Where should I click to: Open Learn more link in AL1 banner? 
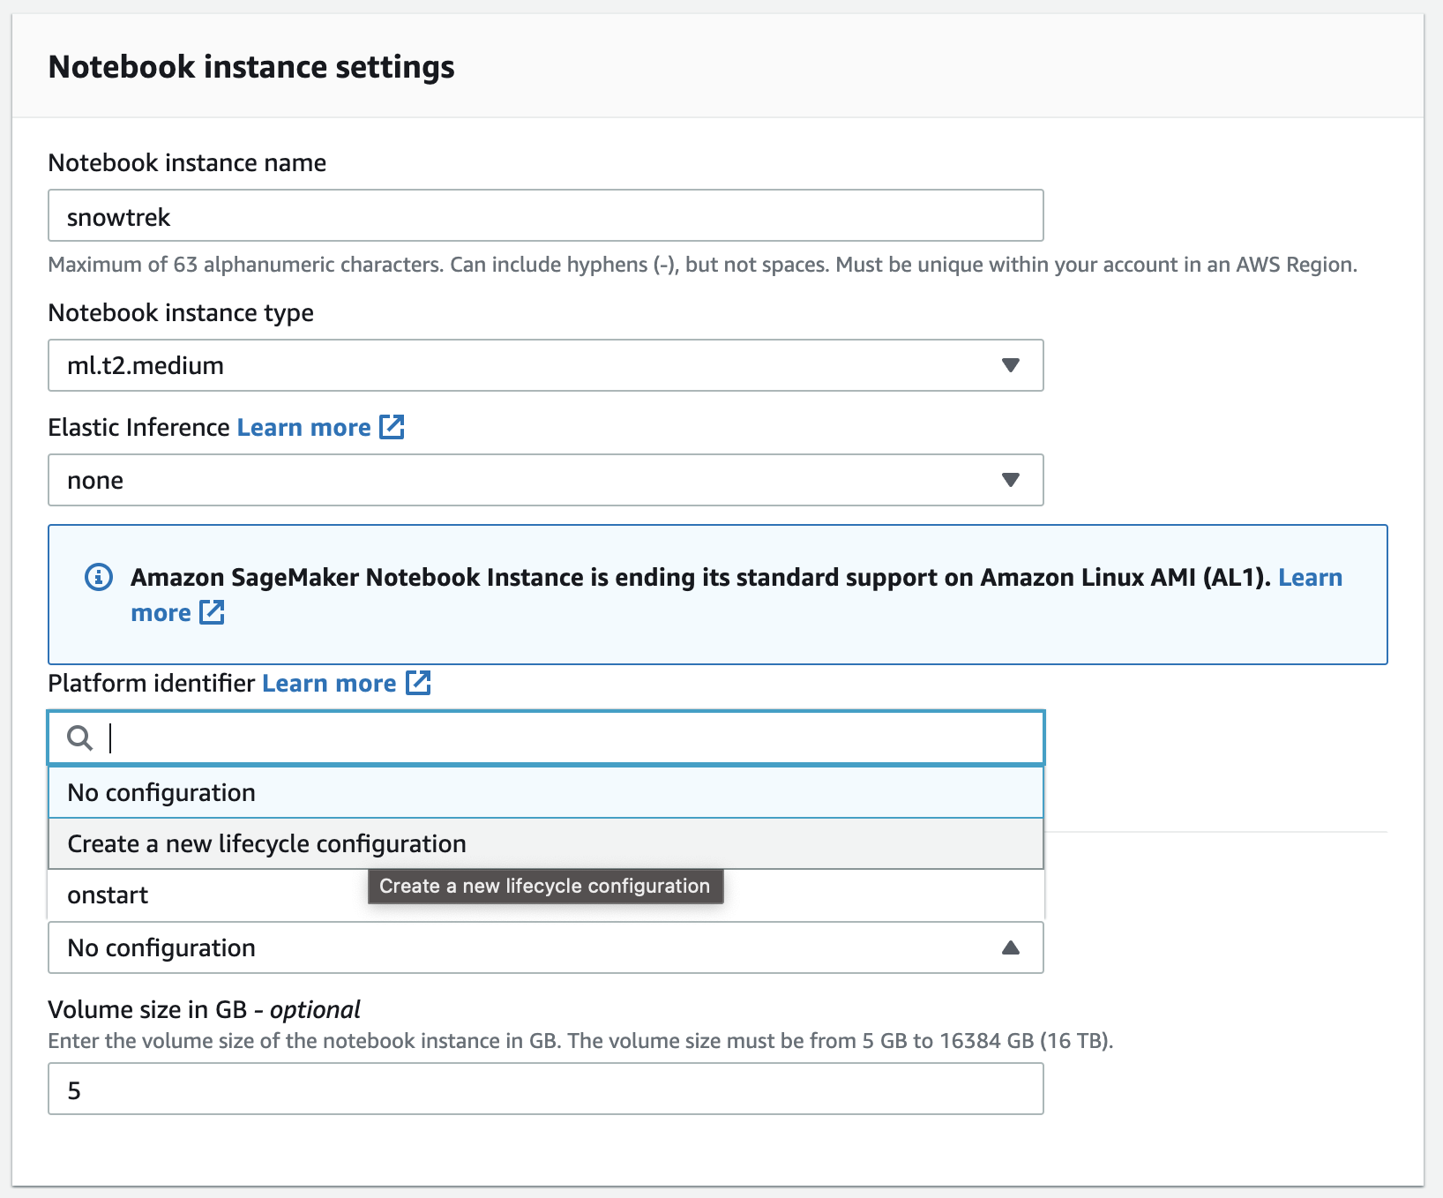click(x=1310, y=578)
